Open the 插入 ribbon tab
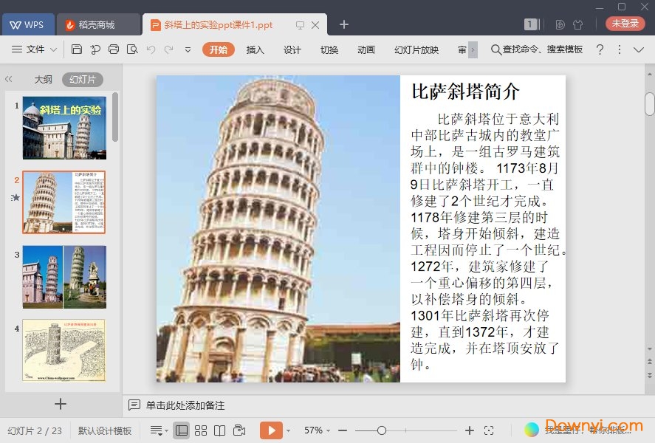The width and height of the screenshot is (655, 443). [255, 49]
